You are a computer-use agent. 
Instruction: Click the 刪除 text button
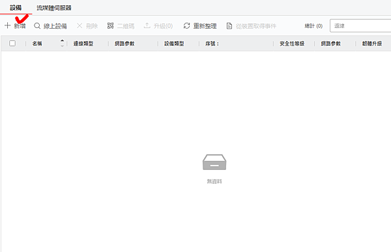92,26
